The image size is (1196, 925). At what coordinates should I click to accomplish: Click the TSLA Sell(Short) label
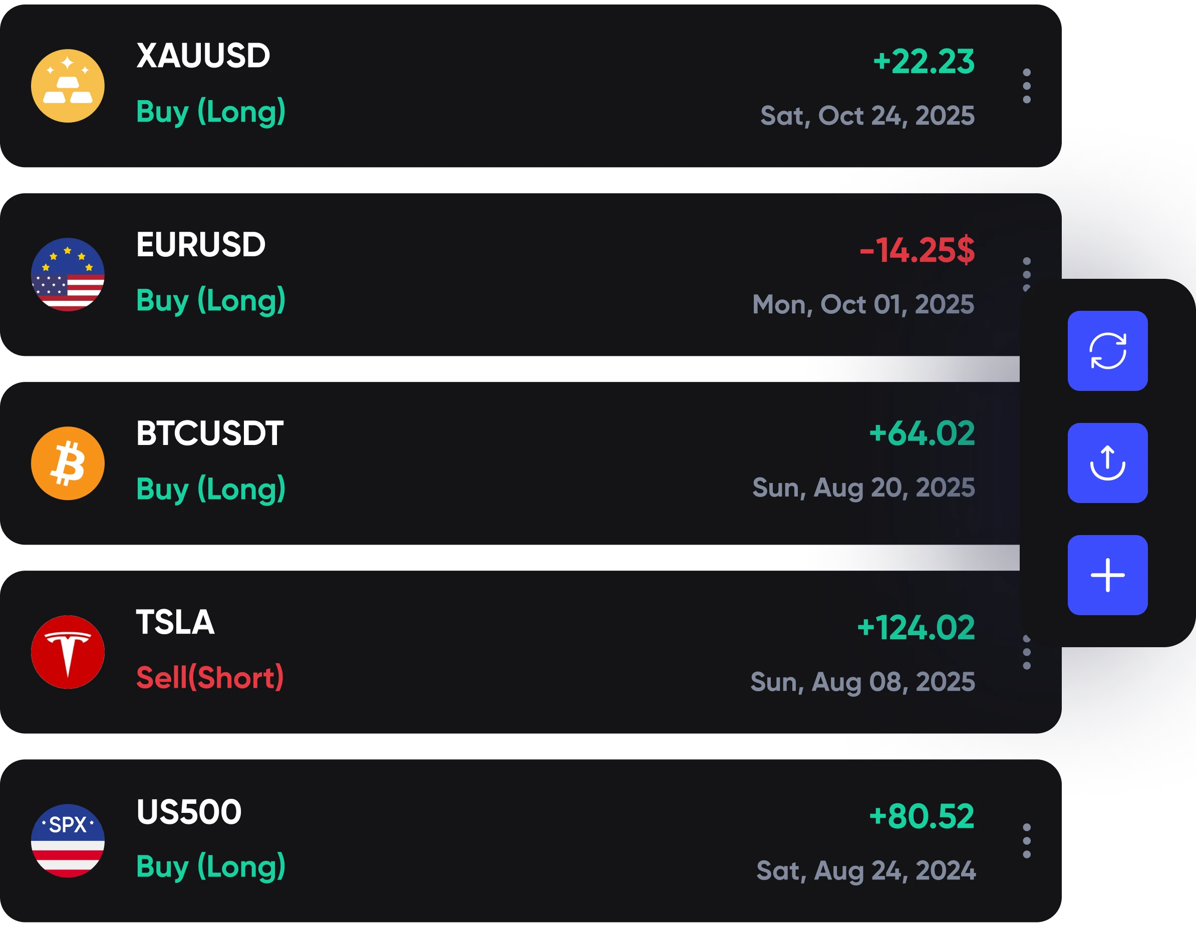coord(210,678)
